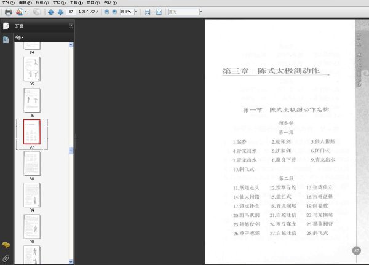Viewport: 369px width, 265px height.
Task: Click the text 26.燕子啄泥
Action: pos(246,234)
